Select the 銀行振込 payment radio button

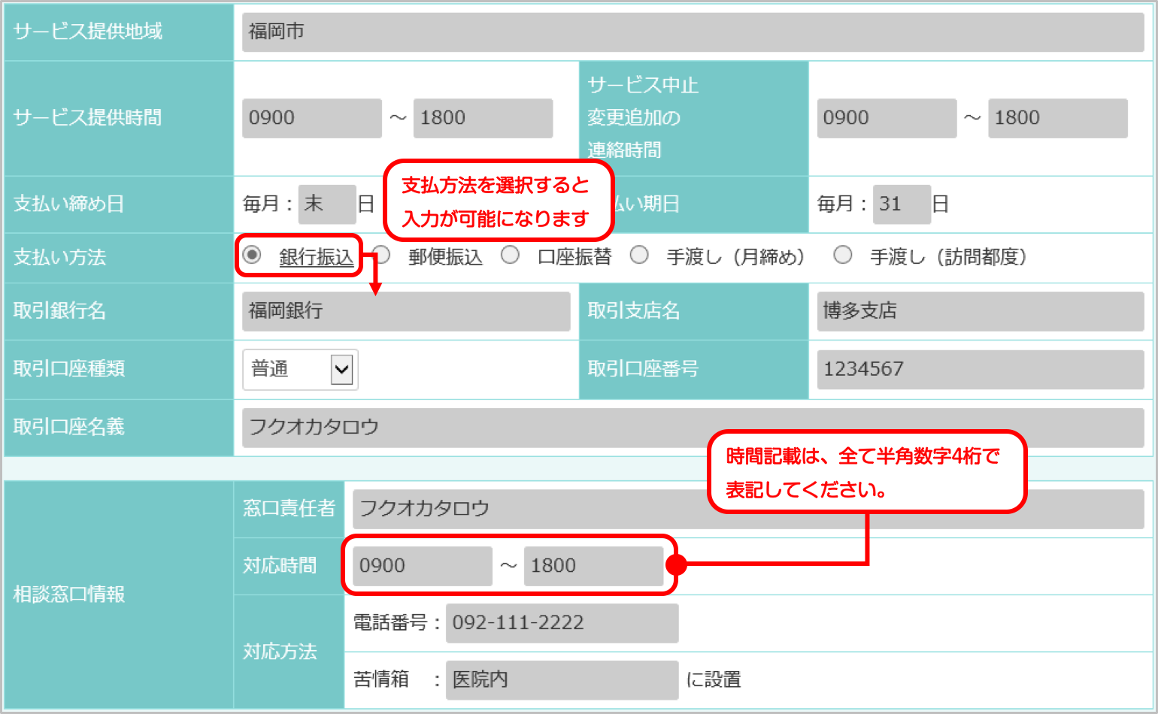253,256
